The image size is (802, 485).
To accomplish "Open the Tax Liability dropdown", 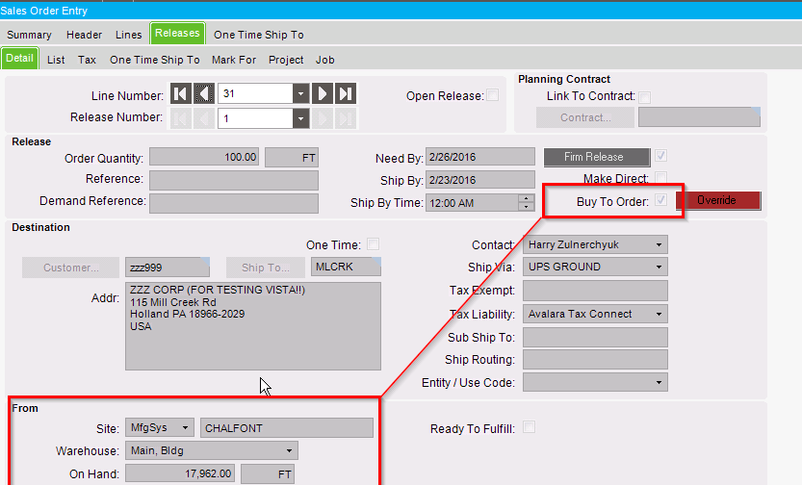I will [659, 314].
